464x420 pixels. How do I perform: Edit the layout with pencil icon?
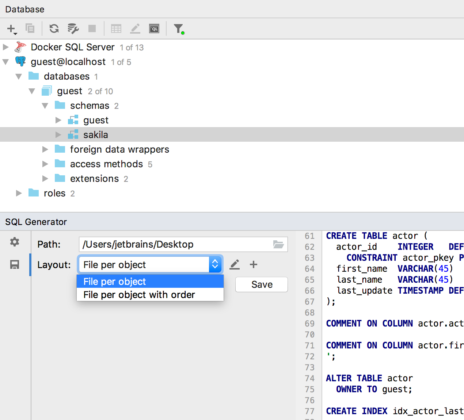coord(235,265)
